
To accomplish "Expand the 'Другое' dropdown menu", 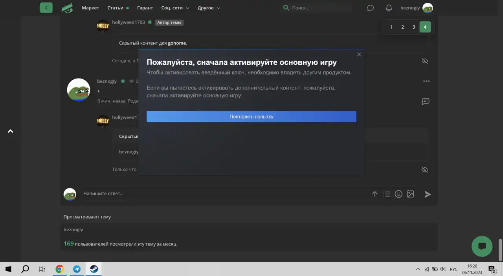I will point(209,8).
